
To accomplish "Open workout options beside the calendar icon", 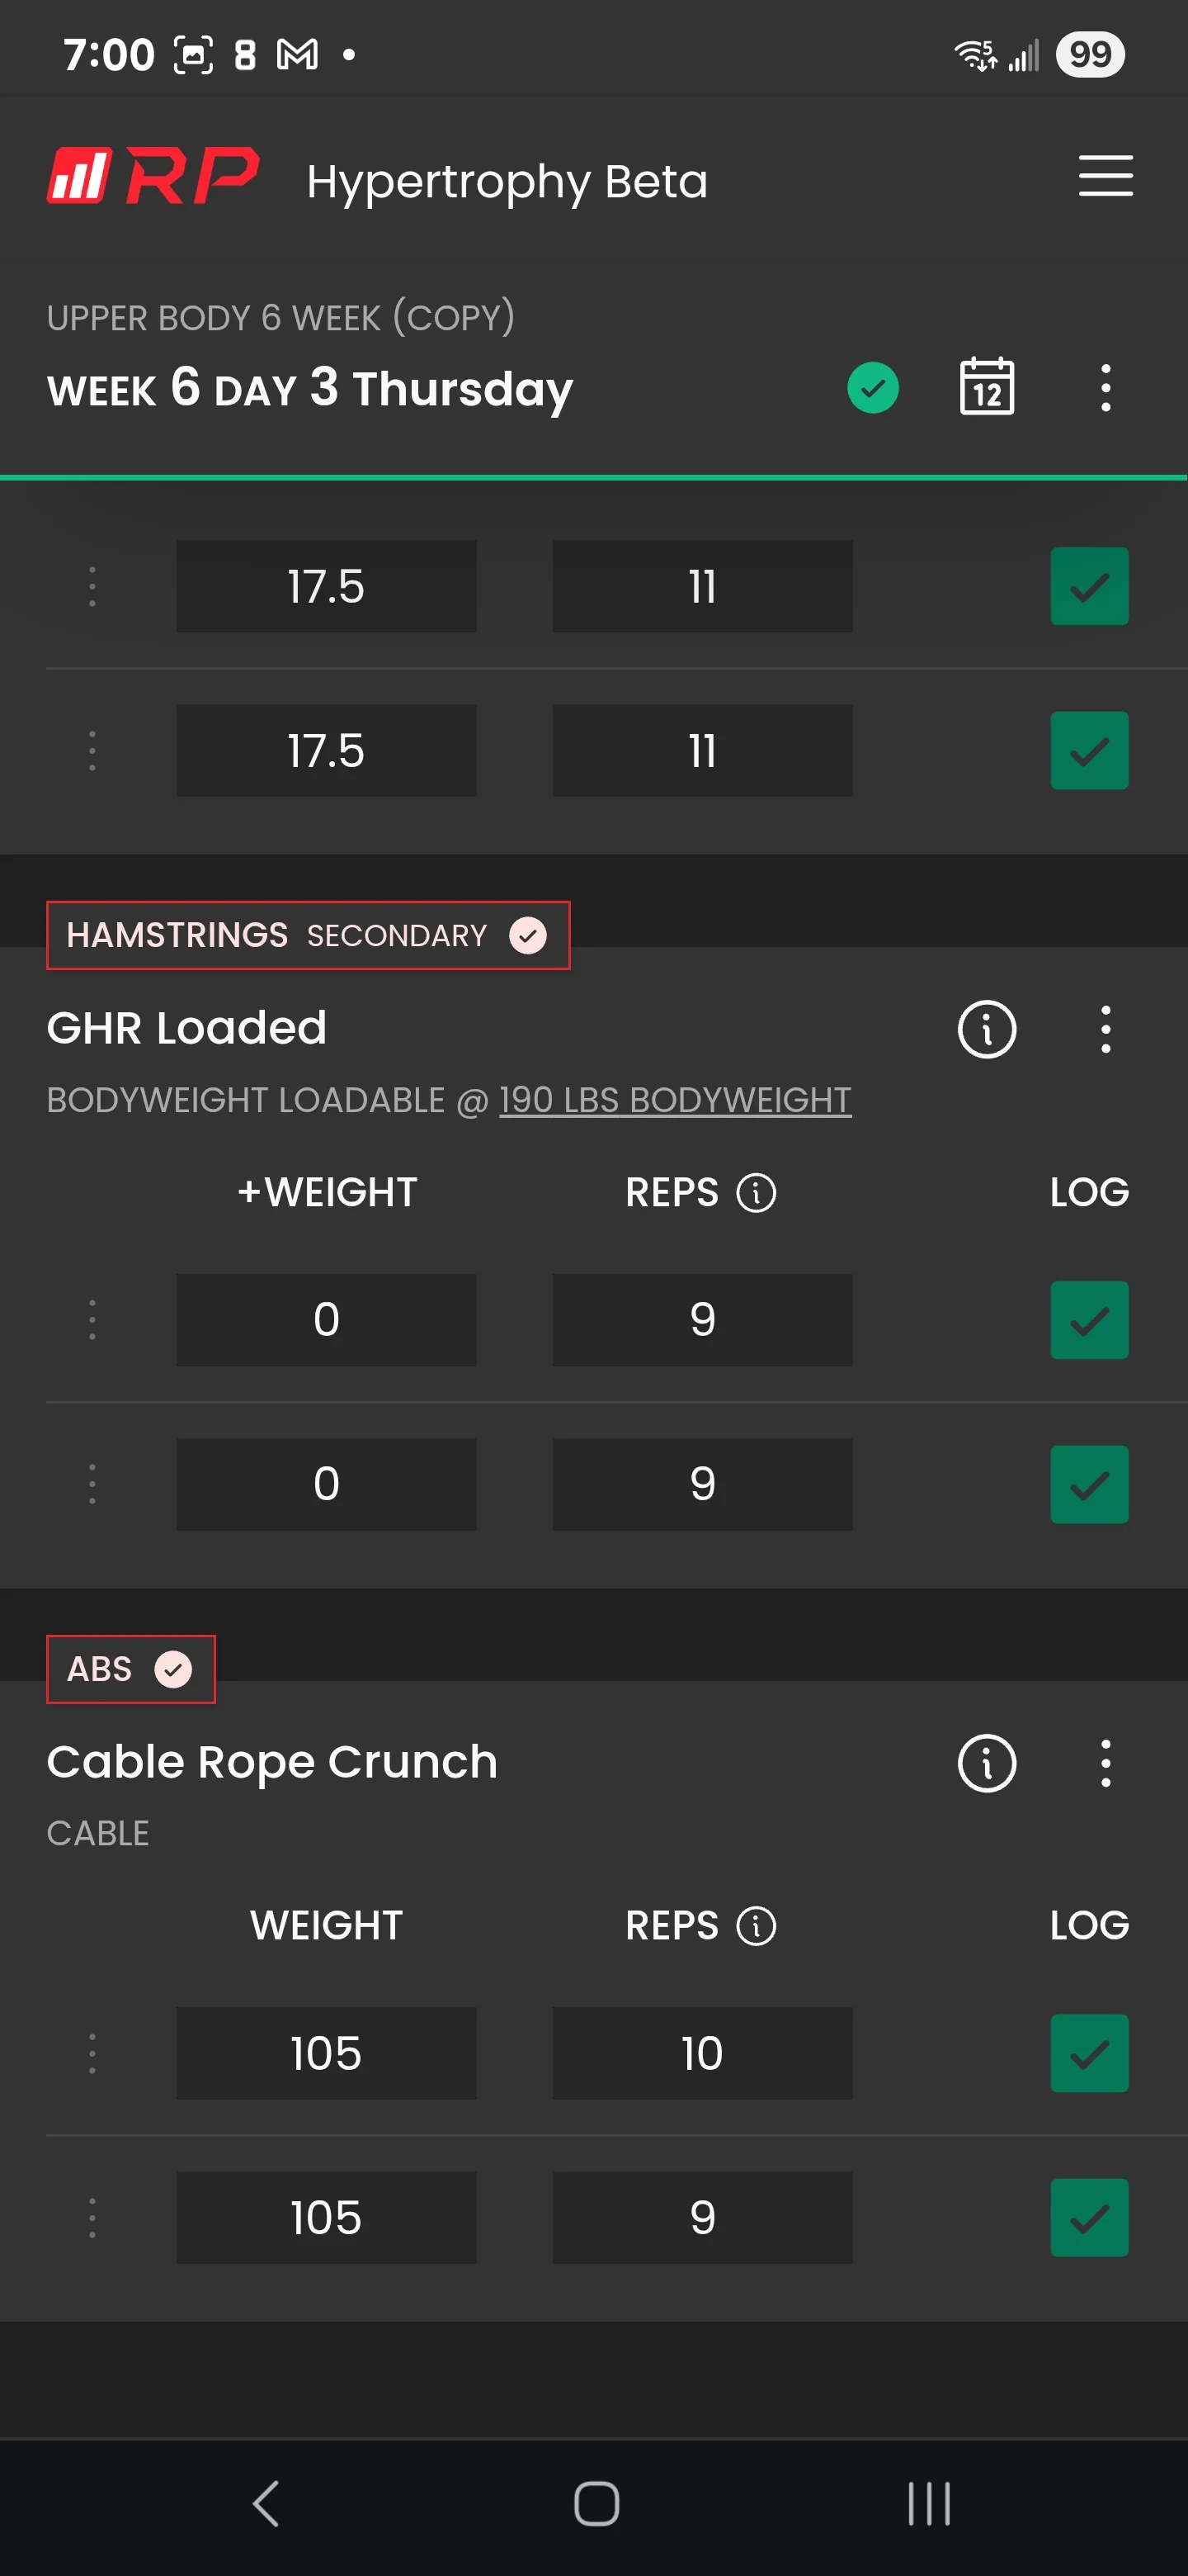I will 1105,388.
